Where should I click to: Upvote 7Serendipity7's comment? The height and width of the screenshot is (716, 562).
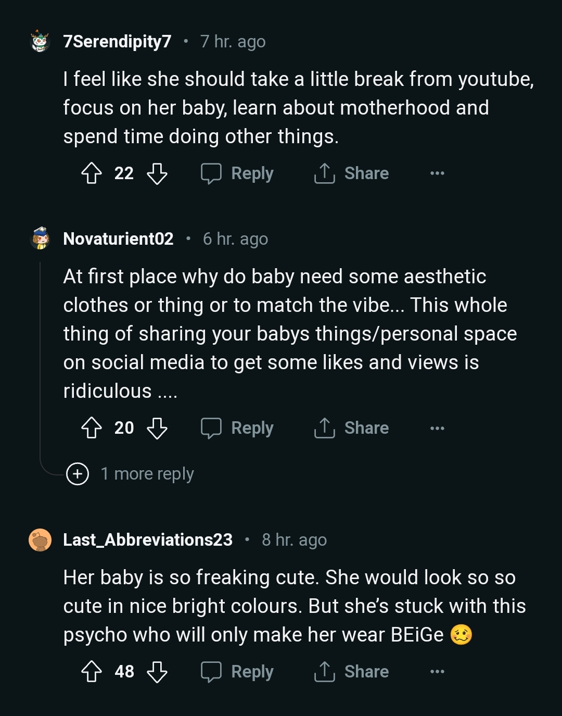coord(92,173)
